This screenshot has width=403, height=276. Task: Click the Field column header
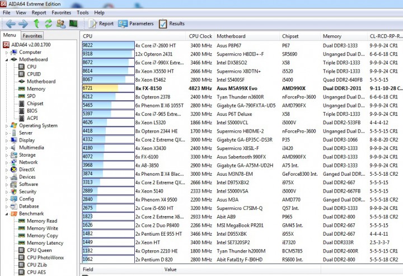pos(121,270)
